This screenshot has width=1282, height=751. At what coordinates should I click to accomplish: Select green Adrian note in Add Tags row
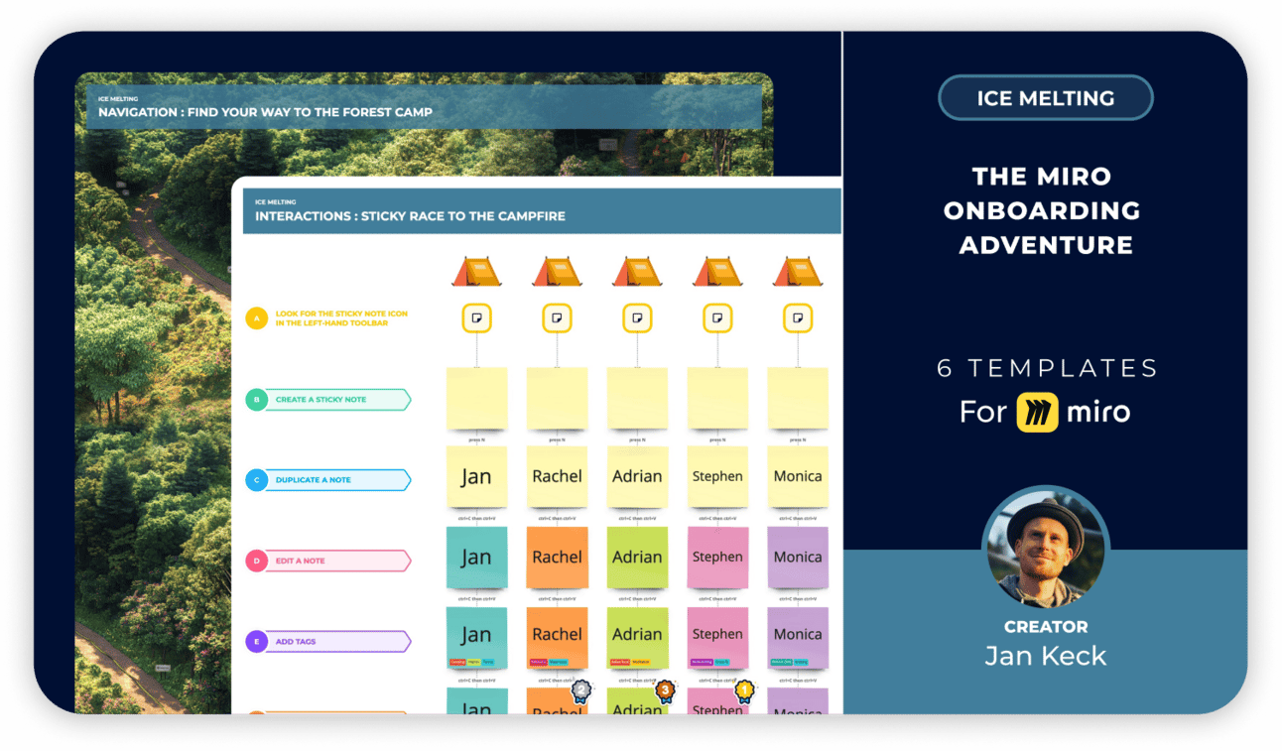[637, 638]
